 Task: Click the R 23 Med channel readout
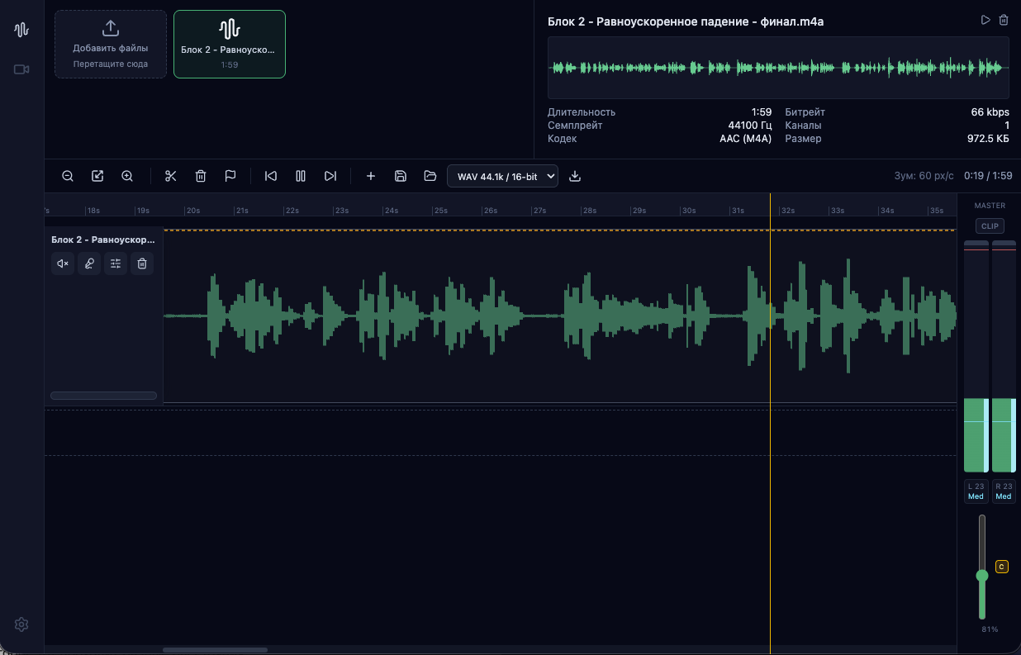(x=1004, y=491)
